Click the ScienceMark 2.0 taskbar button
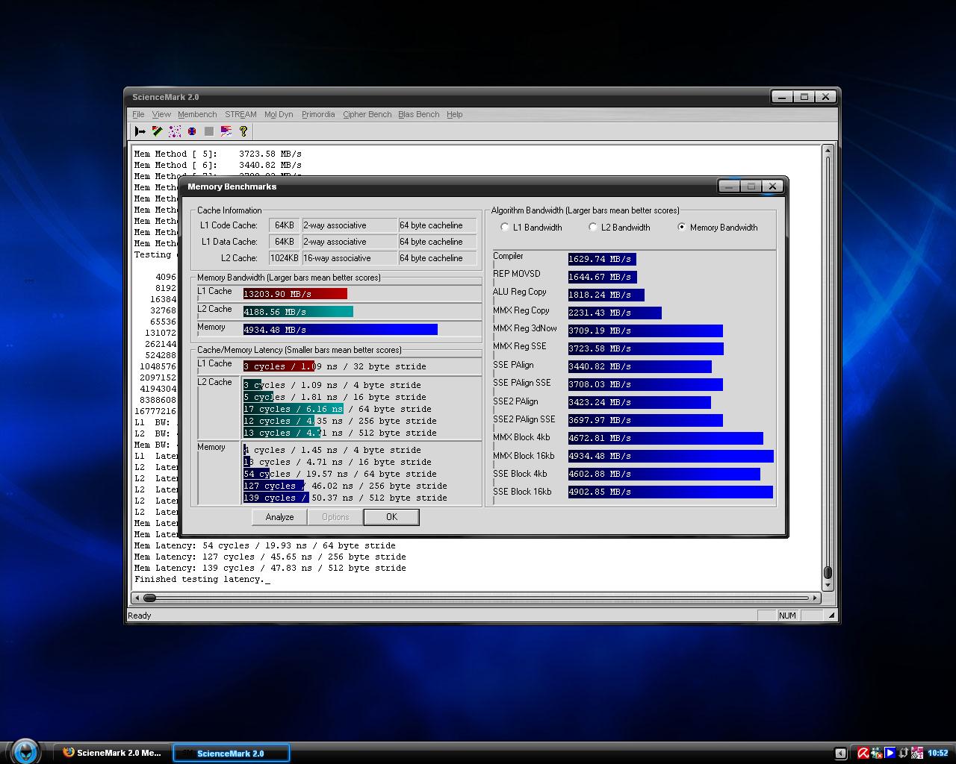This screenshot has width=956, height=764. [x=231, y=753]
